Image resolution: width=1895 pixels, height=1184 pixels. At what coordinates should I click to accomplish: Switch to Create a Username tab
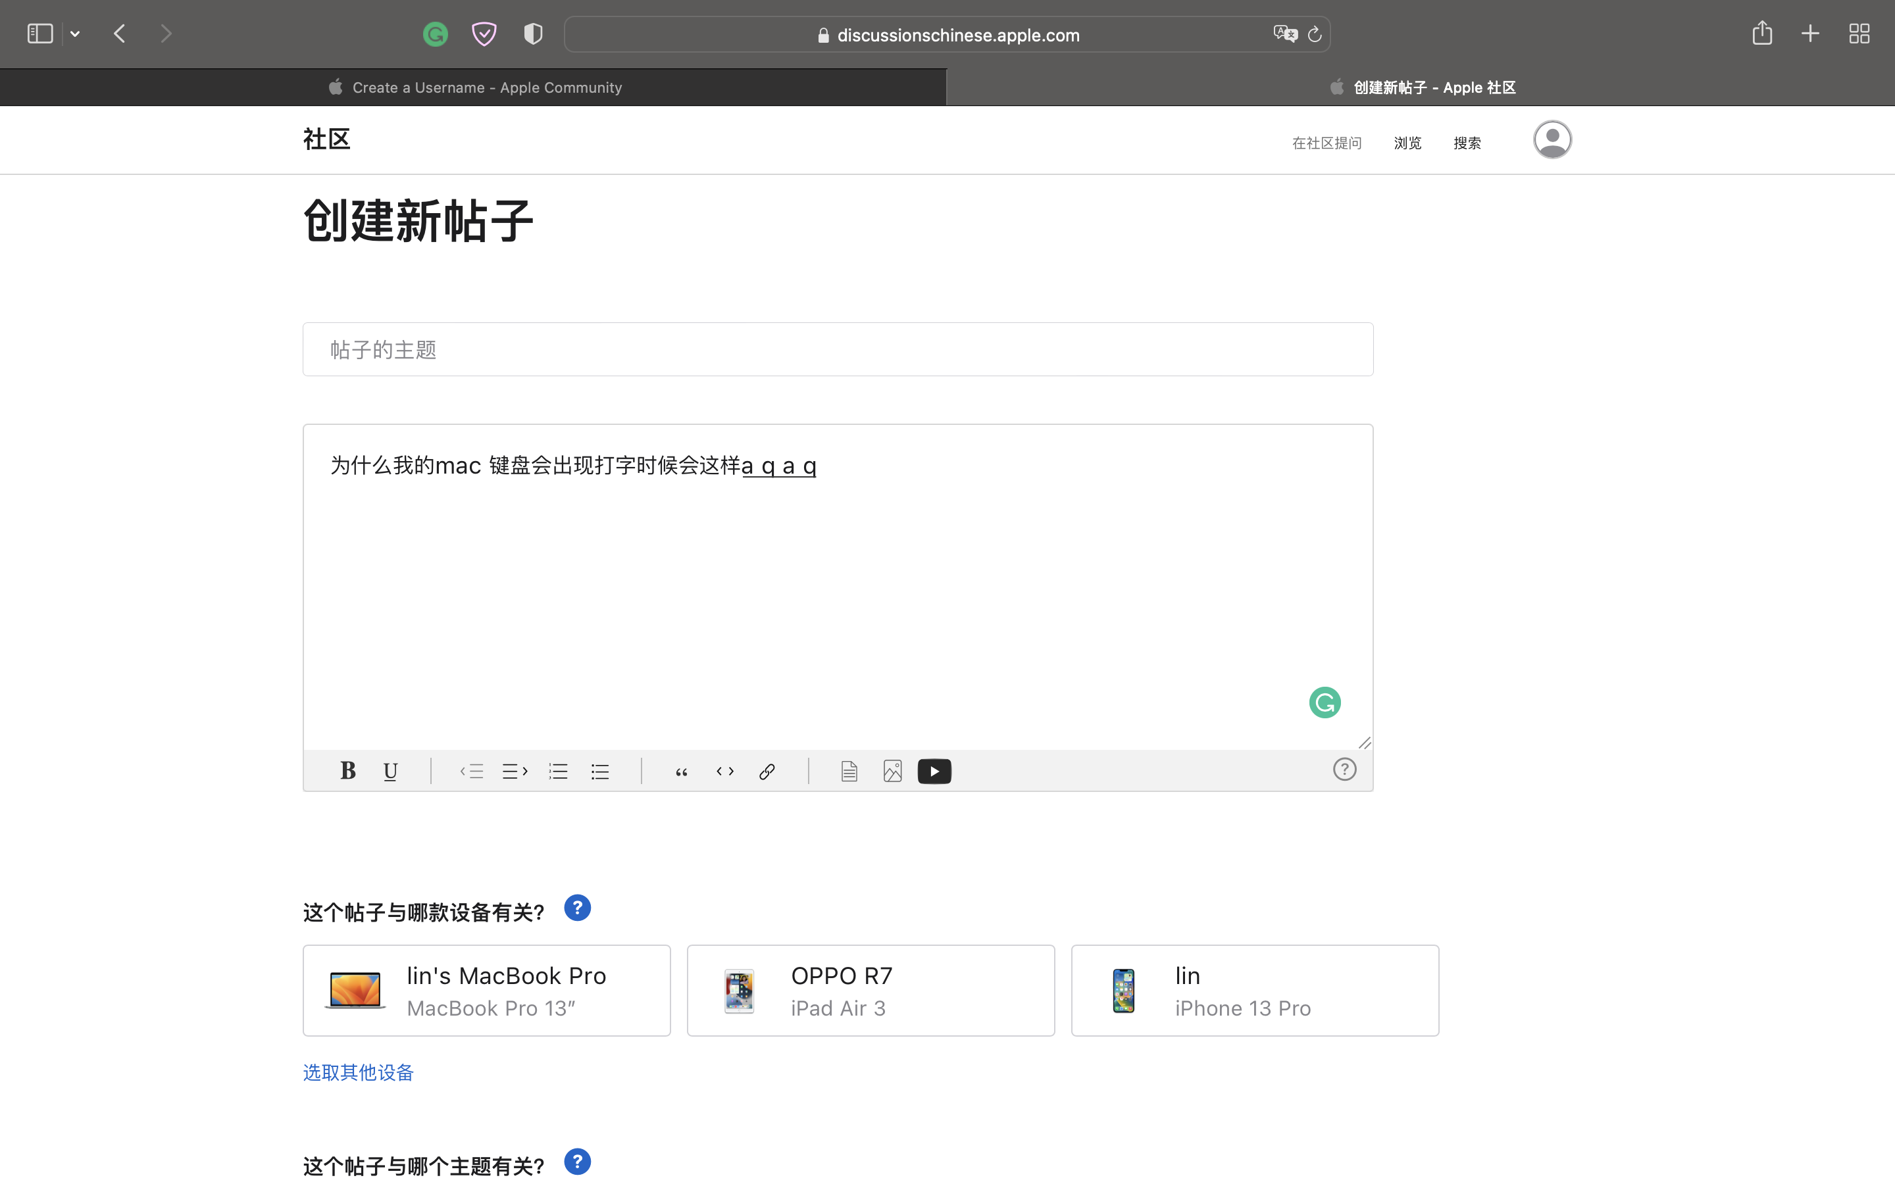pyautogui.click(x=474, y=87)
